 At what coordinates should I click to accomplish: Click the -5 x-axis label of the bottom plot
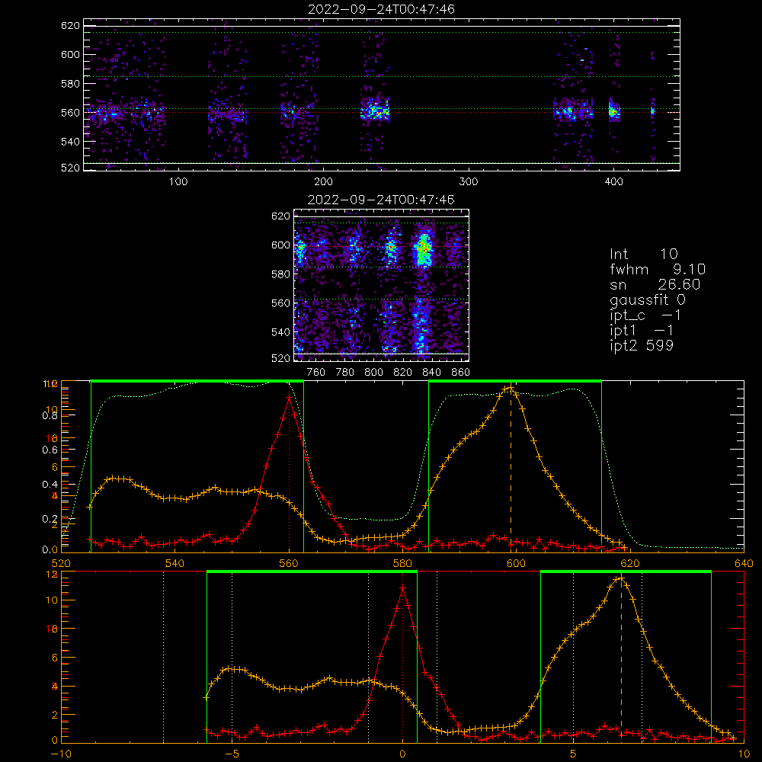(x=232, y=754)
